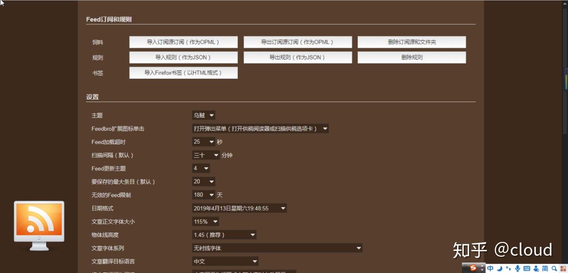This screenshot has height=273, width=568.
Task: Open the RSS feed desktop icon
Action: [x=39, y=224]
